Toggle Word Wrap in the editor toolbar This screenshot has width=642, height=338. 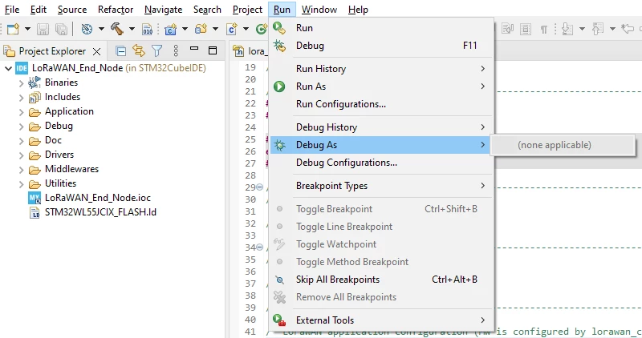(x=508, y=29)
